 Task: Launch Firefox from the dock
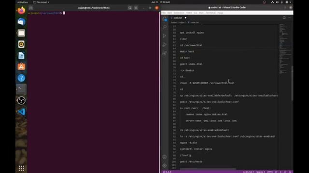click(x=21, y=11)
